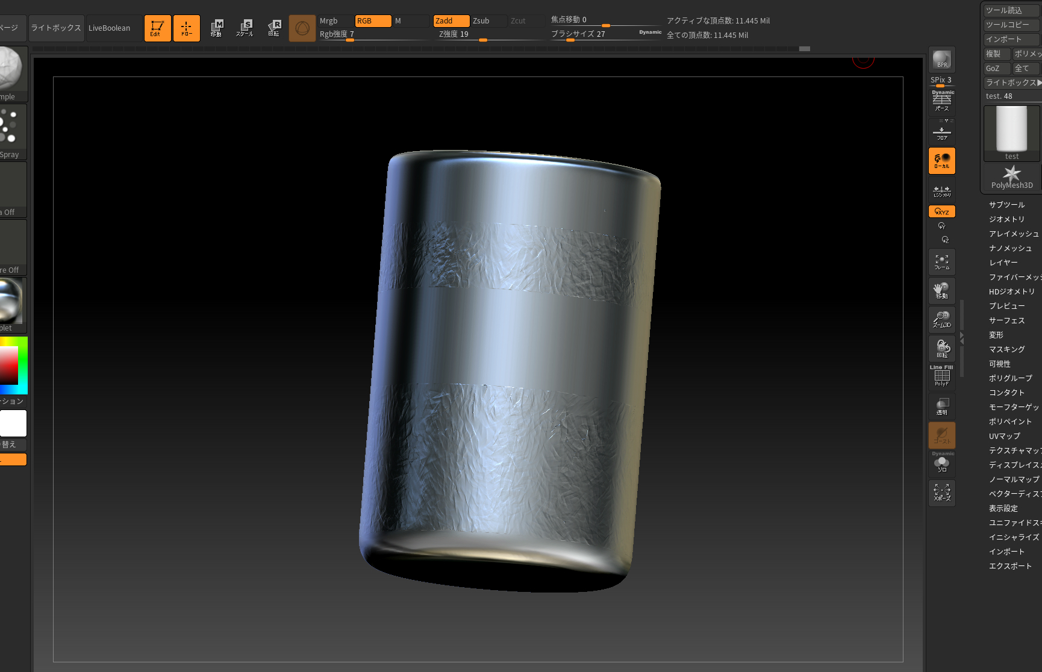Adjust the ブラシサイズ brush size slider

(606, 34)
